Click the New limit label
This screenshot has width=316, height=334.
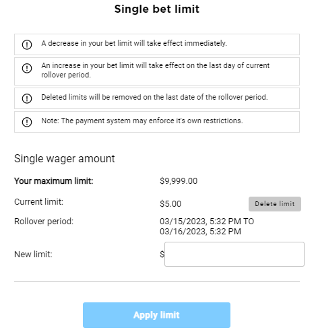click(x=33, y=255)
